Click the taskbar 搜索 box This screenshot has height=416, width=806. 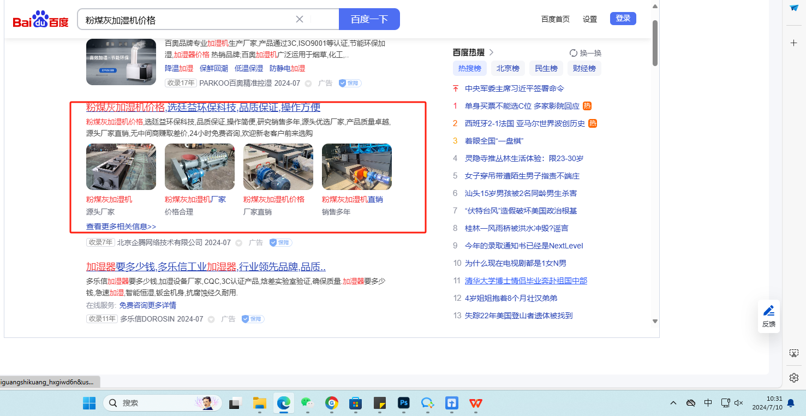tap(163, 403)
